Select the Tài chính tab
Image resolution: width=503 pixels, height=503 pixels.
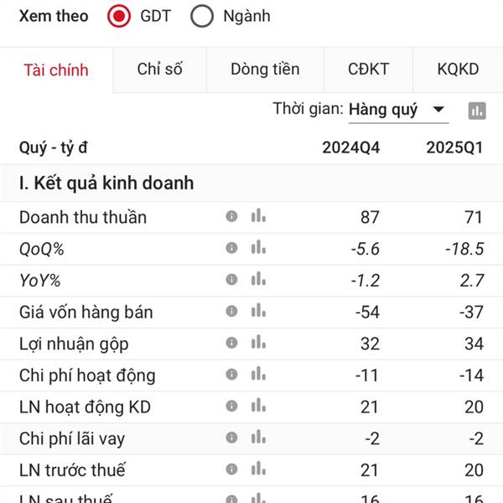point(56,70)
